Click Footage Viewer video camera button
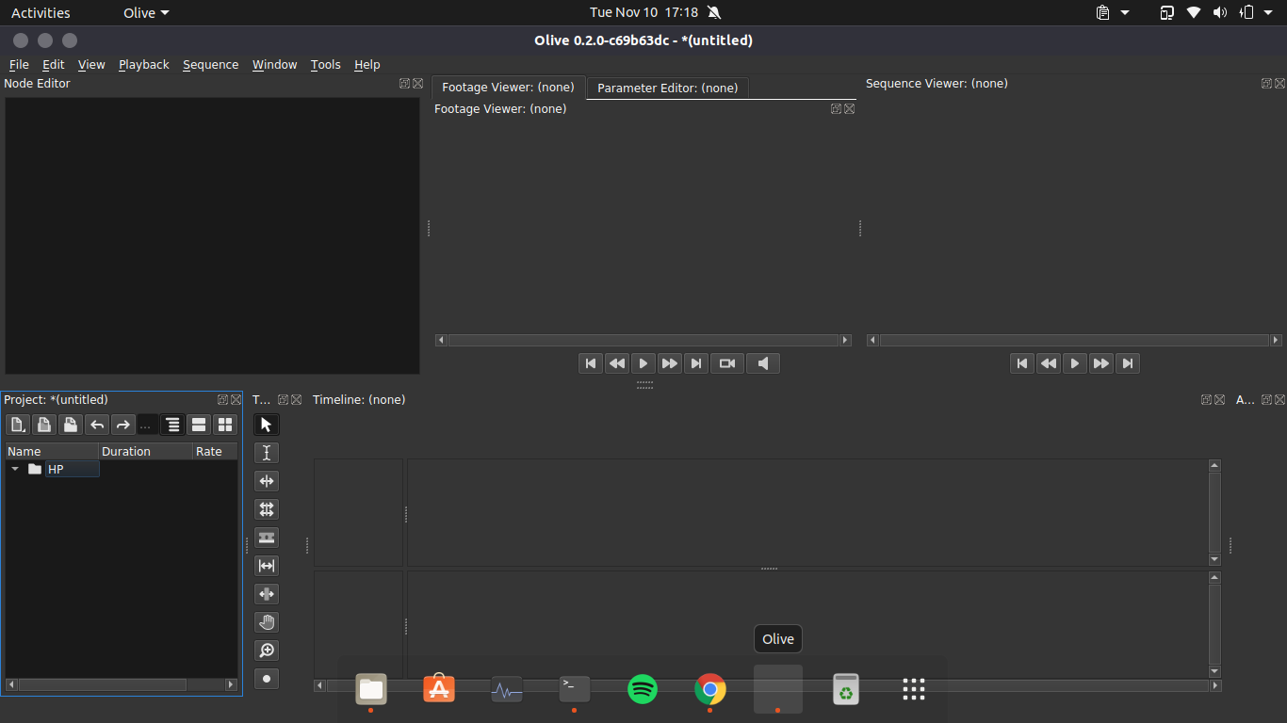 (727, 363)
